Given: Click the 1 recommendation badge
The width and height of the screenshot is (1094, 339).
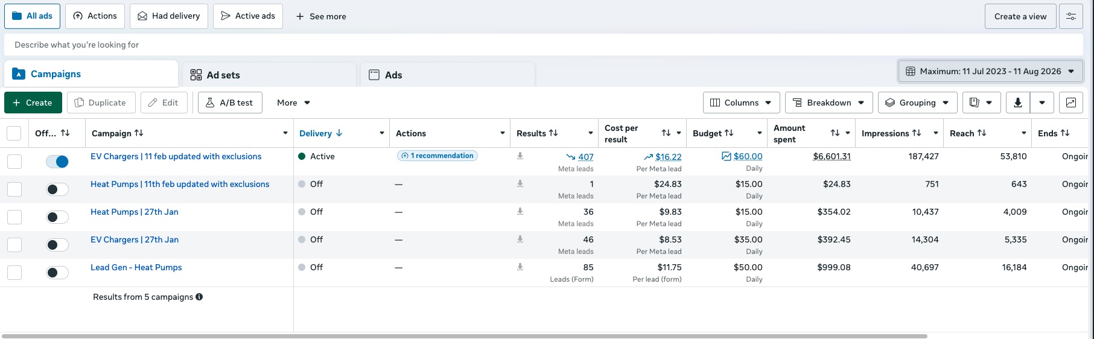Looking at the screenshot, I should [437, 156].
